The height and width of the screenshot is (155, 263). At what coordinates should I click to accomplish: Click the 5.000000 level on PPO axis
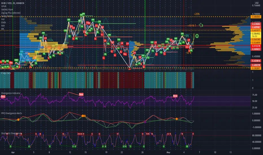point(257,114)
